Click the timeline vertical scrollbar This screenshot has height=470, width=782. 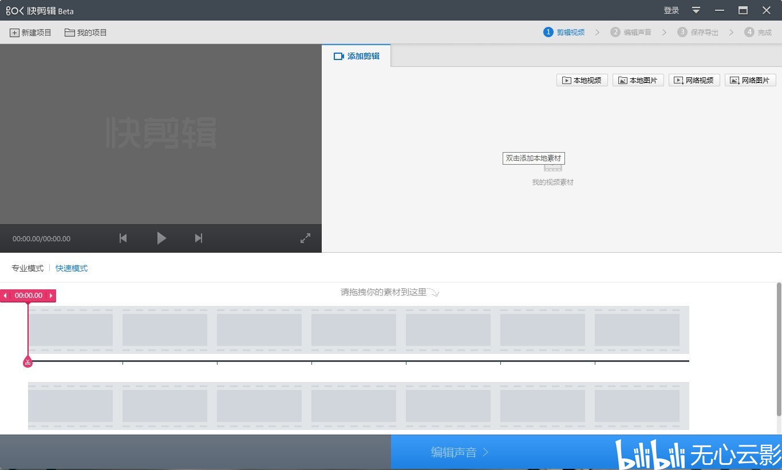[x=779, y=349]
